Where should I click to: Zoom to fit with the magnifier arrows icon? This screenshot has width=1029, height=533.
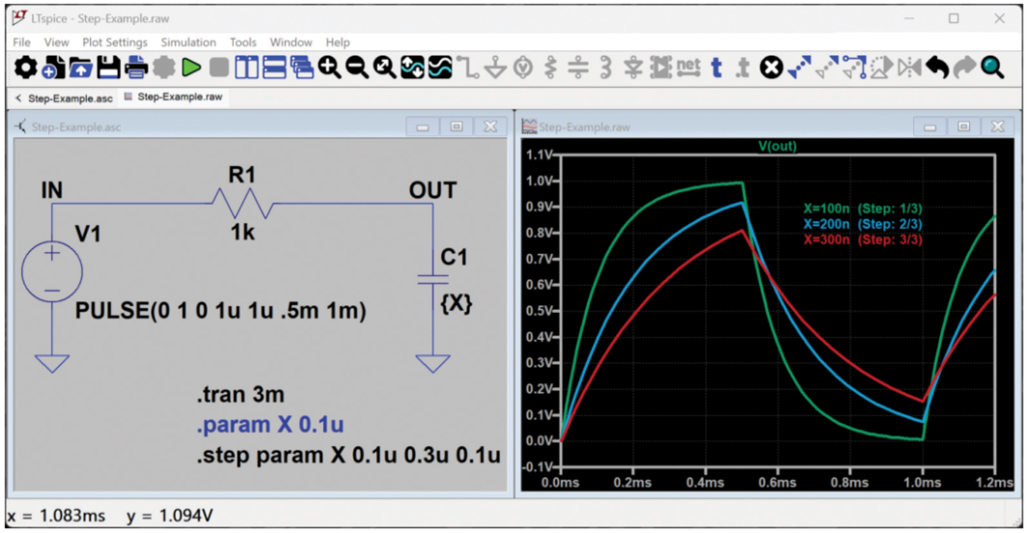pos(384,67)
